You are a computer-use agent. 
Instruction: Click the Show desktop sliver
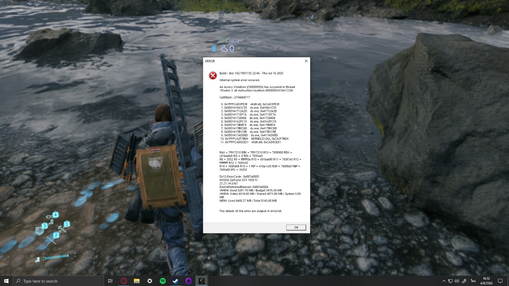pyautogui.click(x=508, y=281)
